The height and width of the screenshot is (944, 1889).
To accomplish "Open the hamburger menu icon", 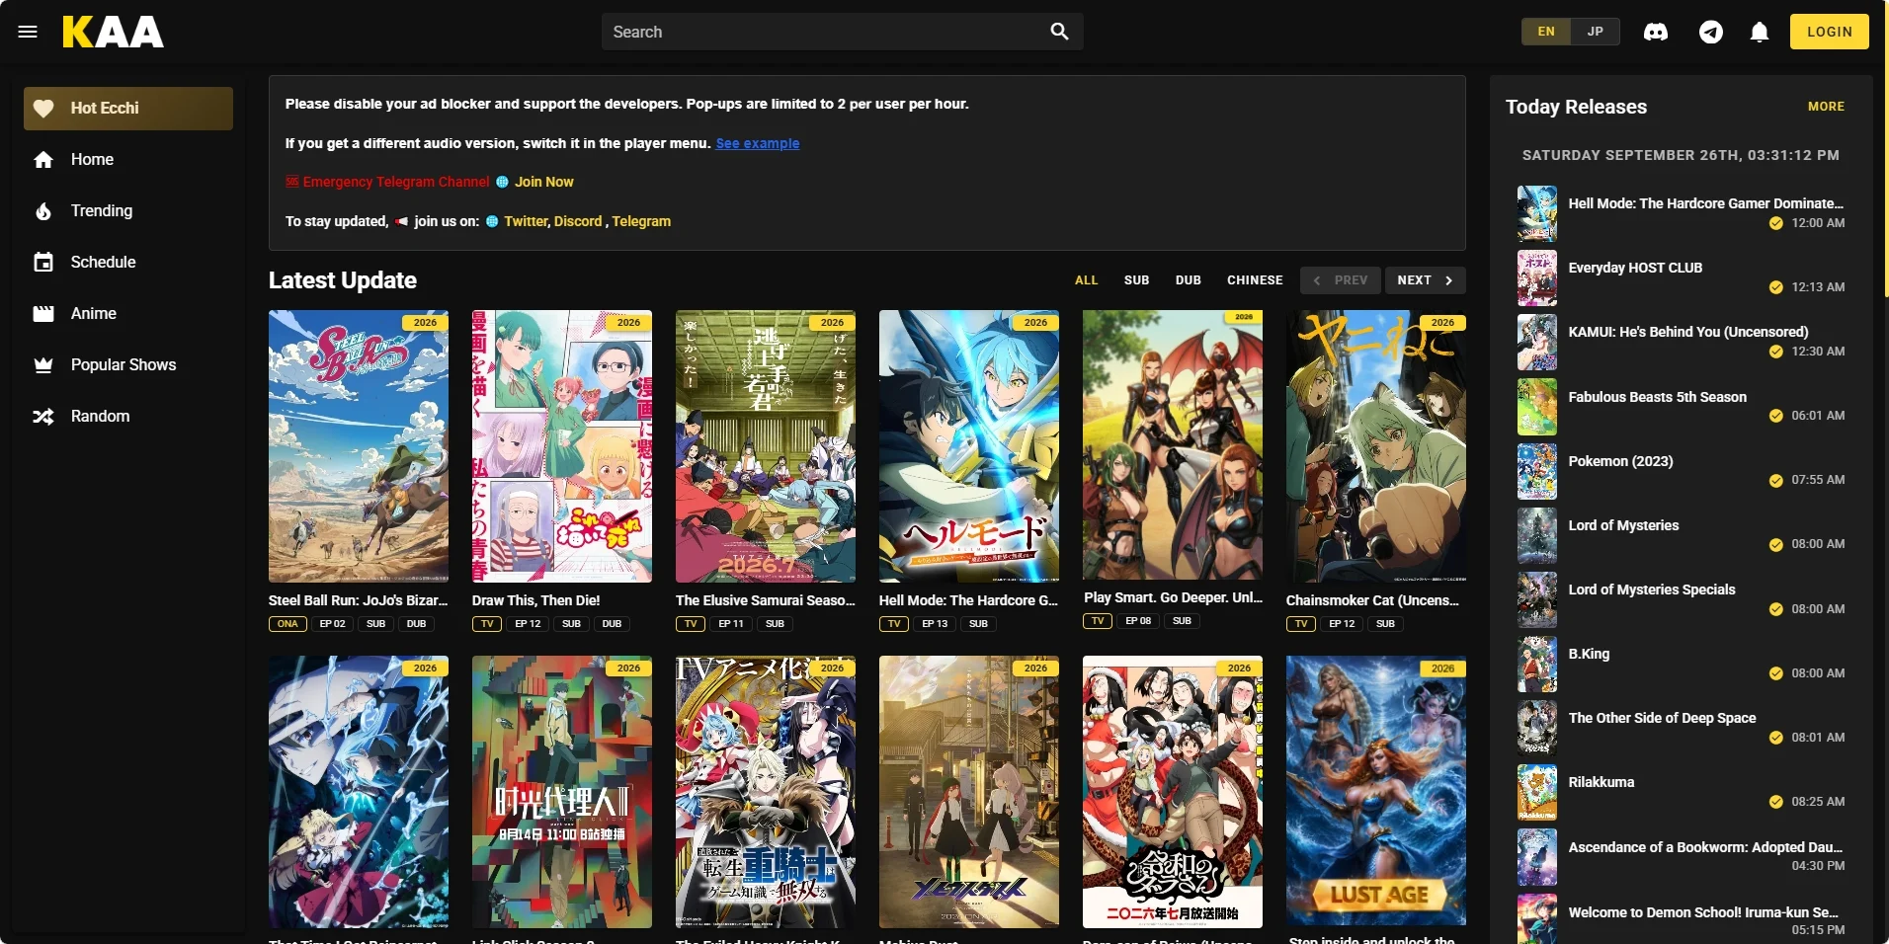I will click(x=28, y=32).
